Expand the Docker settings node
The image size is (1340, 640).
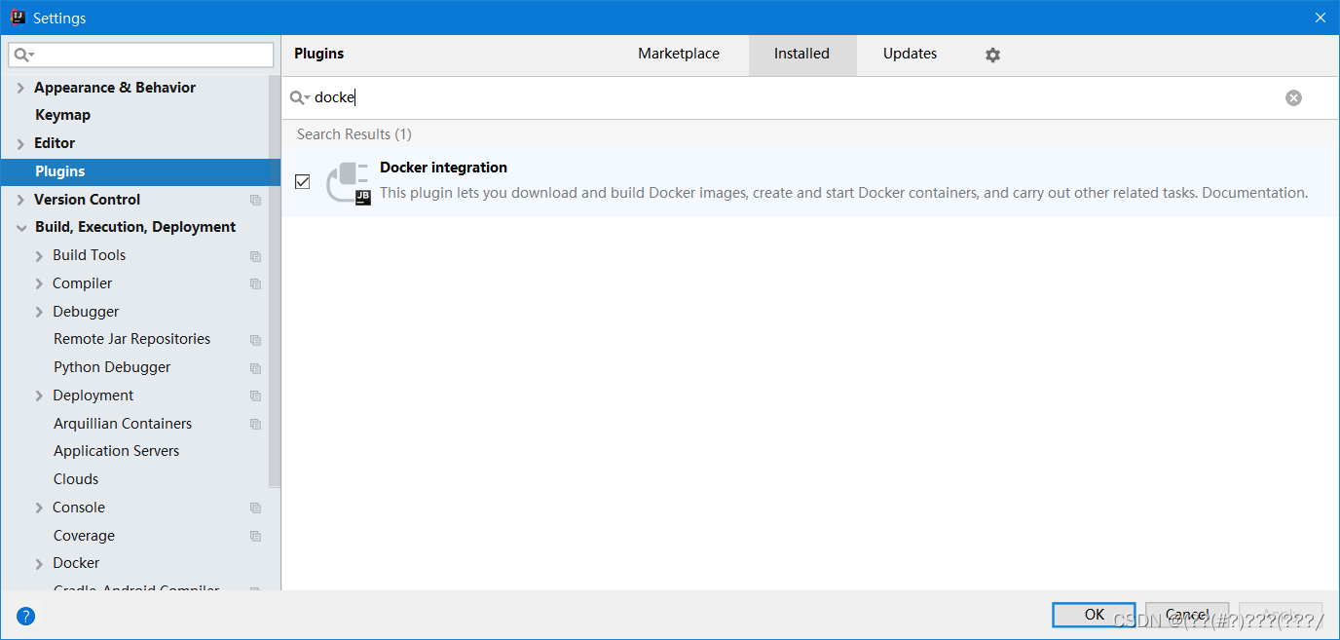coord(39,563)
